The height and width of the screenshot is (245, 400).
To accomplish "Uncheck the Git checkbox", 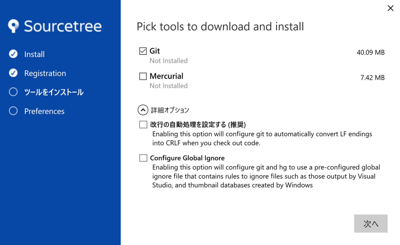I will coord(143,51).
